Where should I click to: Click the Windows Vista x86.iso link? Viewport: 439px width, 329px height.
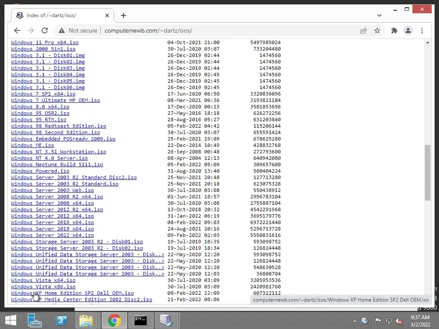(43, 287)
